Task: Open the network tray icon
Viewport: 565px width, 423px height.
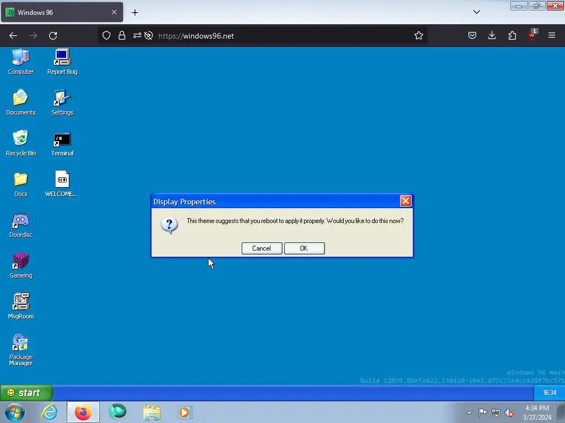Action: (496, 413)
